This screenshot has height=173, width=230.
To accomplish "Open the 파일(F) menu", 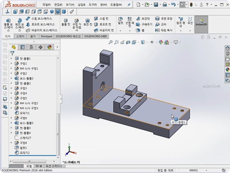I will pyautogui.click(x=47, y=5).
